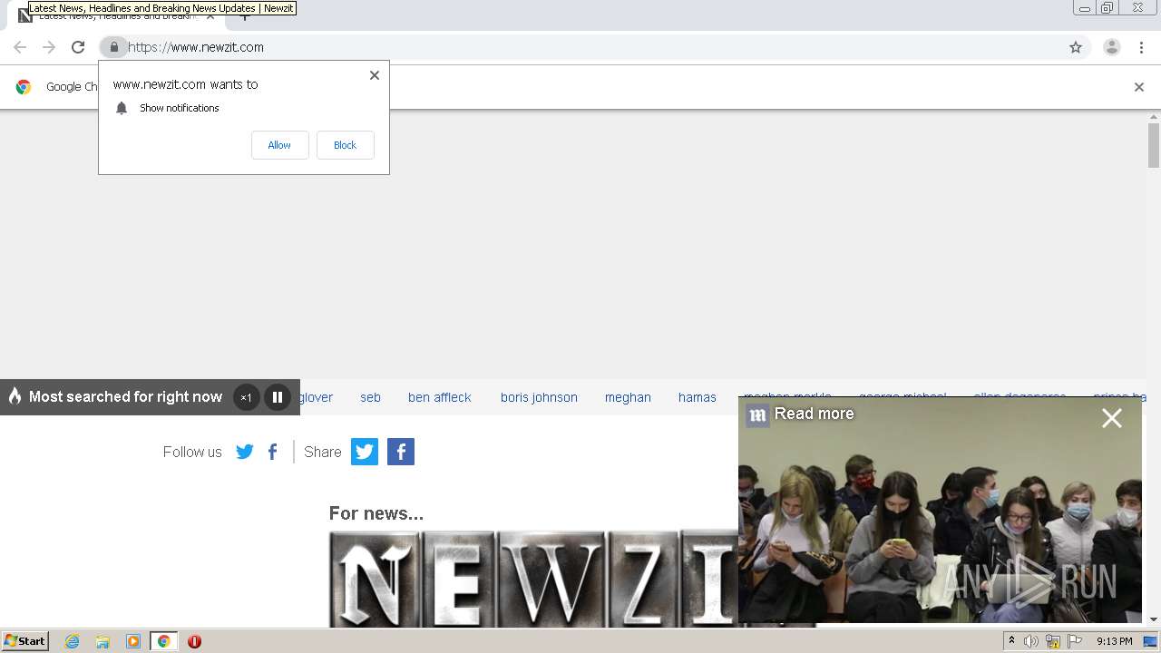Show hidden tray icons arrow

coord(1011,641)
